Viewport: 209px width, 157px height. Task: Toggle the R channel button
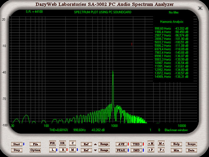[62, 149]
